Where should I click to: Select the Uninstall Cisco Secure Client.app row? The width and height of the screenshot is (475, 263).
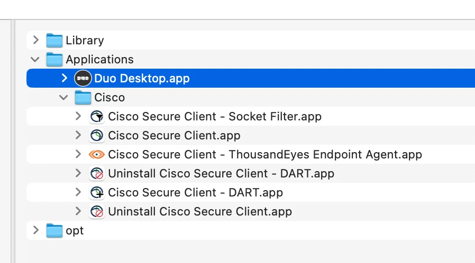tap(251, 212)
